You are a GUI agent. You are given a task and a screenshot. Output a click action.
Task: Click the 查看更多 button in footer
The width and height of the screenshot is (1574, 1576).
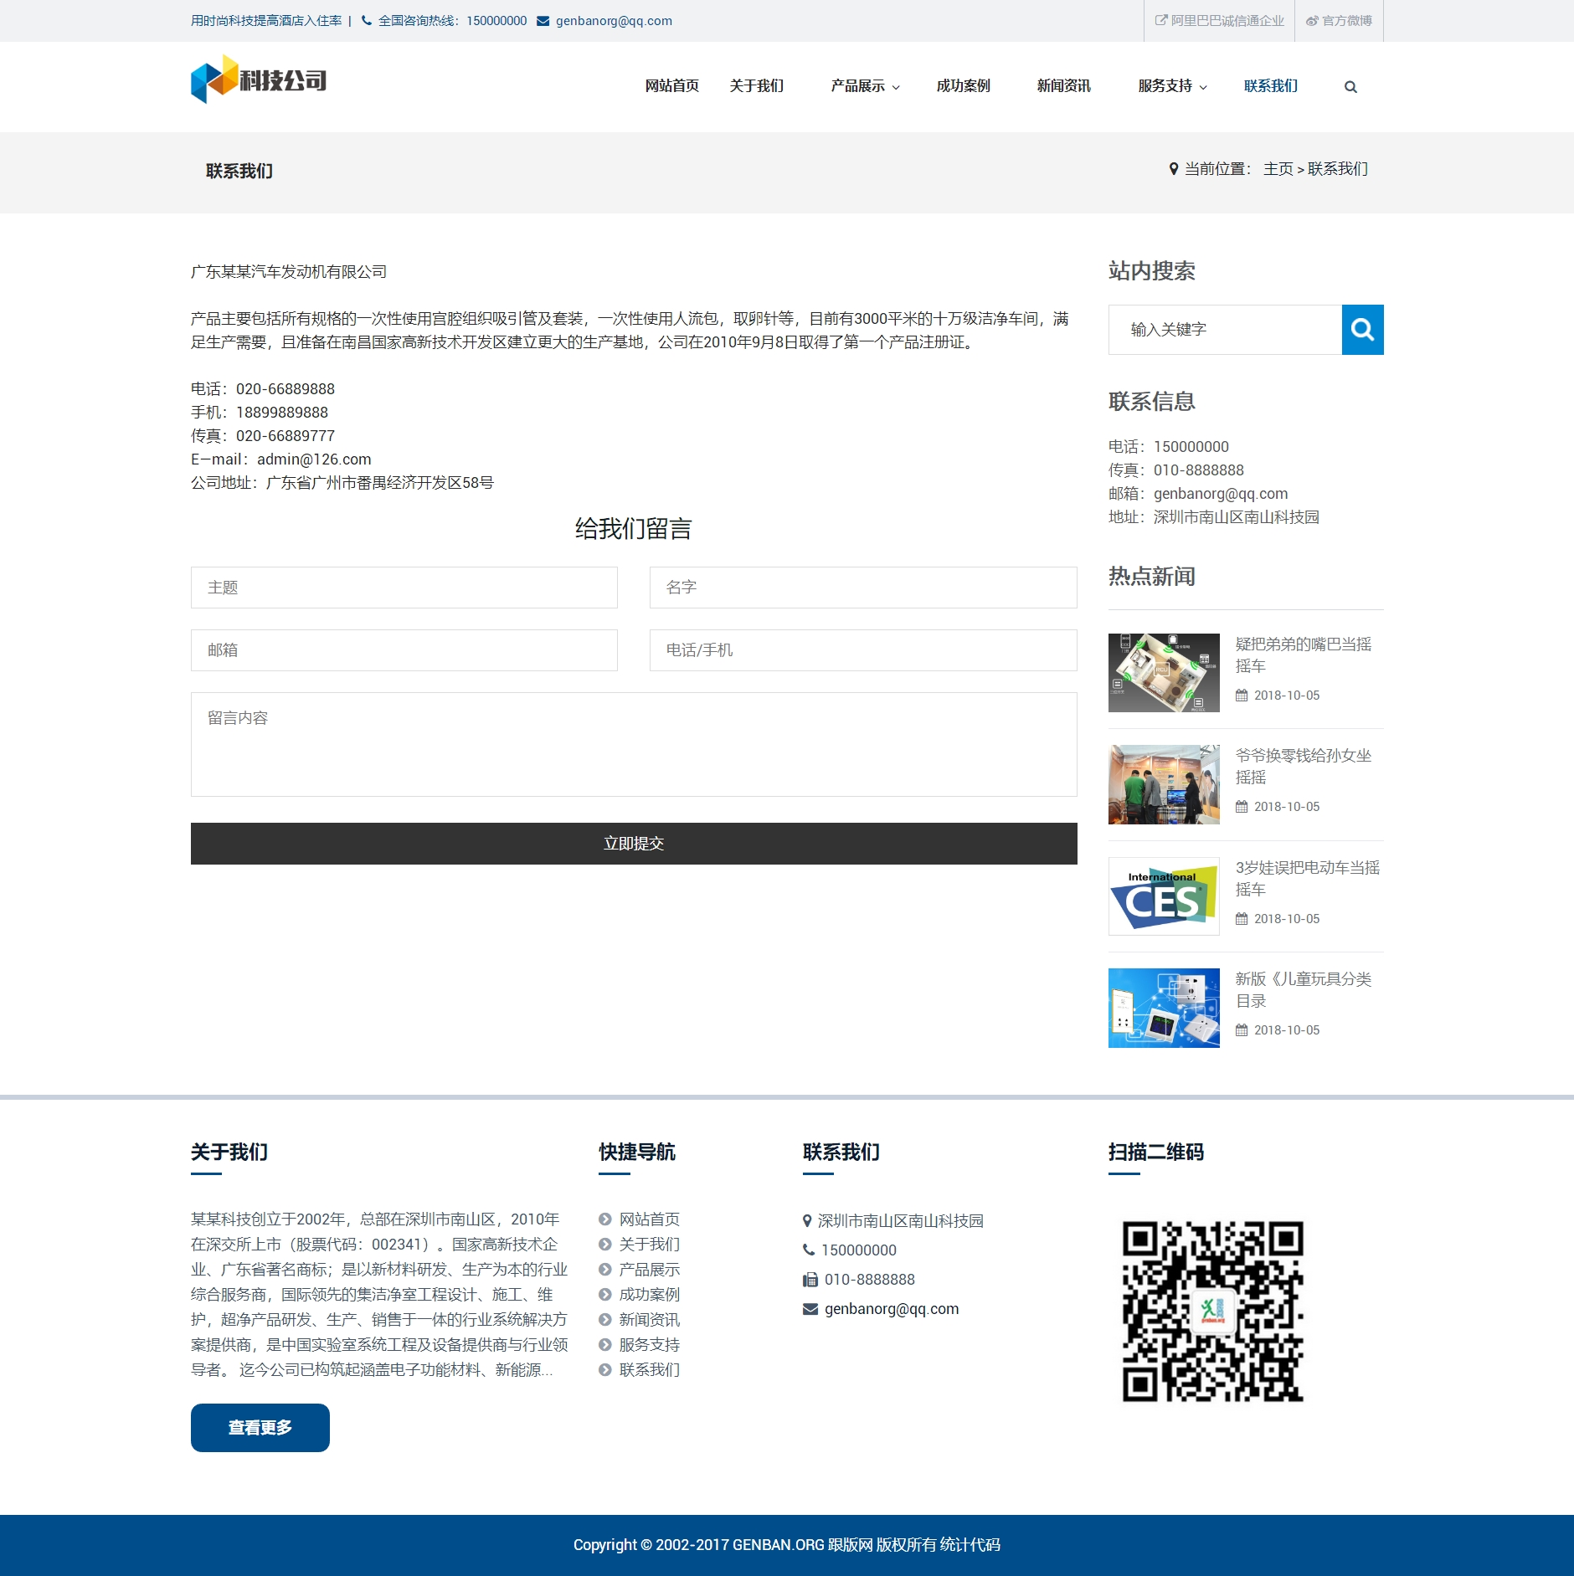[260, 1428]
